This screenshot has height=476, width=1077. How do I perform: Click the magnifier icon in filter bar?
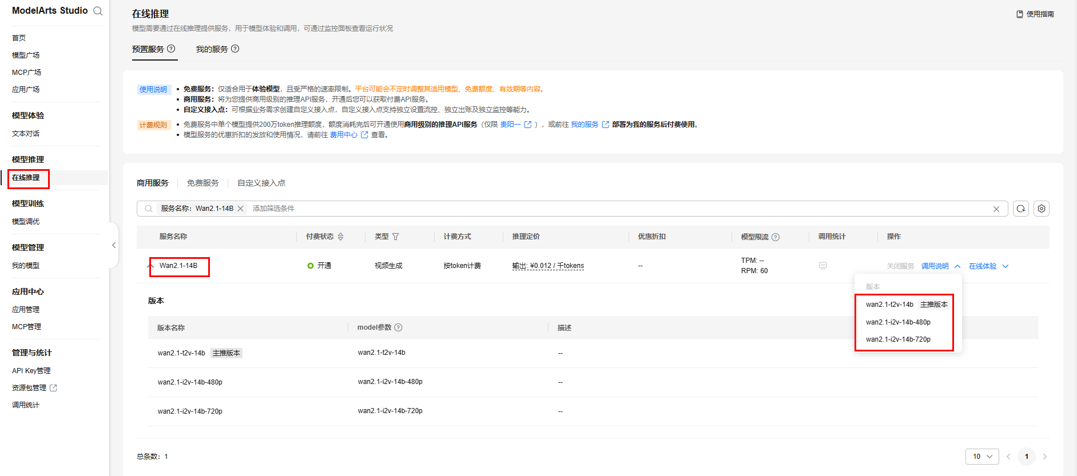[149, 209]
